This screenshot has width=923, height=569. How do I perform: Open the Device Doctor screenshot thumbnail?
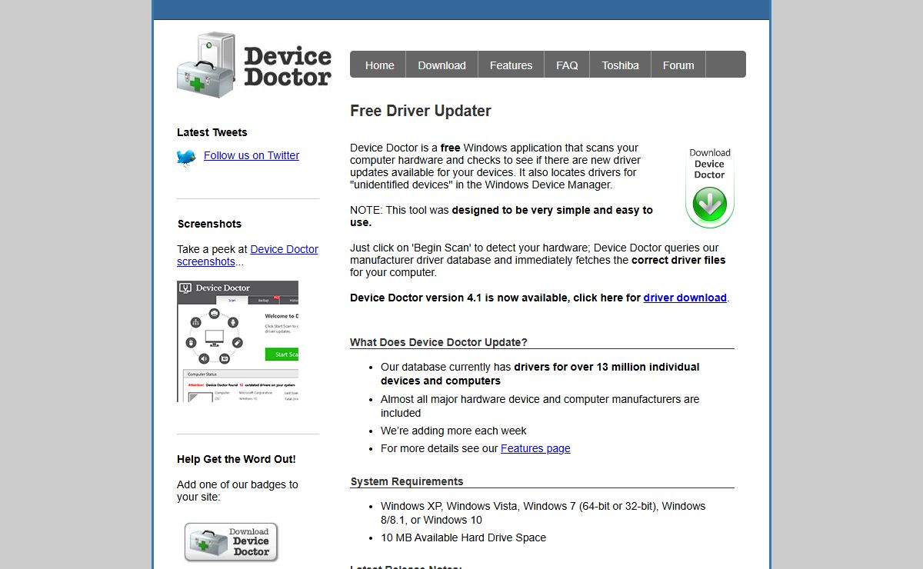click(238, 341)
